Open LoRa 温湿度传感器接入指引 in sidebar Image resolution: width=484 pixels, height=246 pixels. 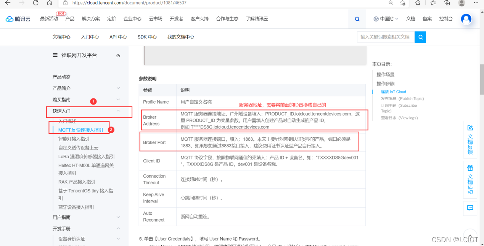(x=87, y=157)
